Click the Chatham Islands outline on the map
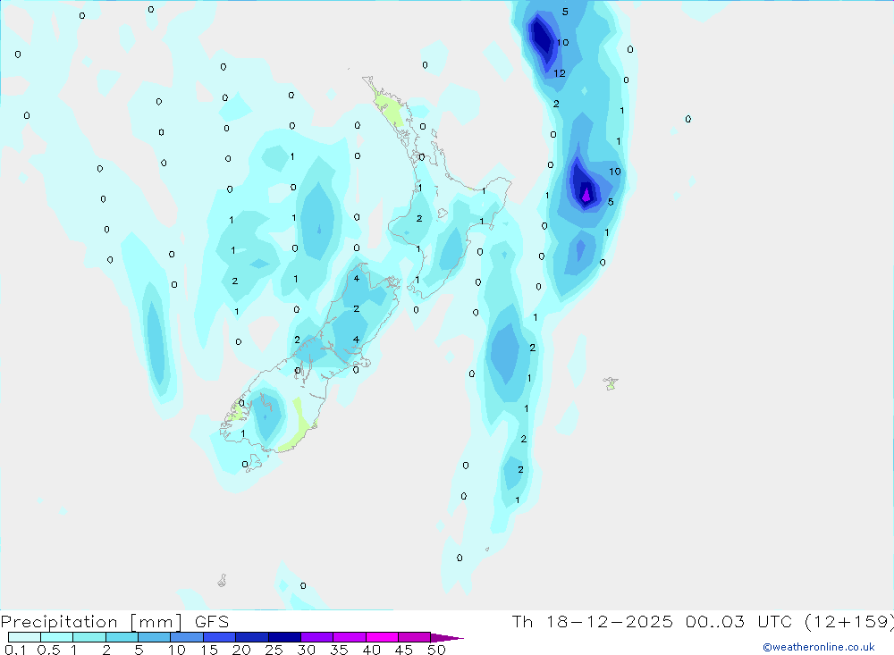 pos(611,383)
